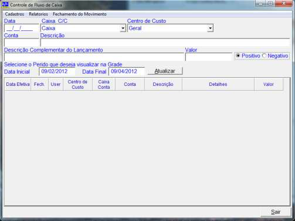Click into the Conta input field
Image resolution: width=295 pixels, height=221 pixels.
pos(22,43)
